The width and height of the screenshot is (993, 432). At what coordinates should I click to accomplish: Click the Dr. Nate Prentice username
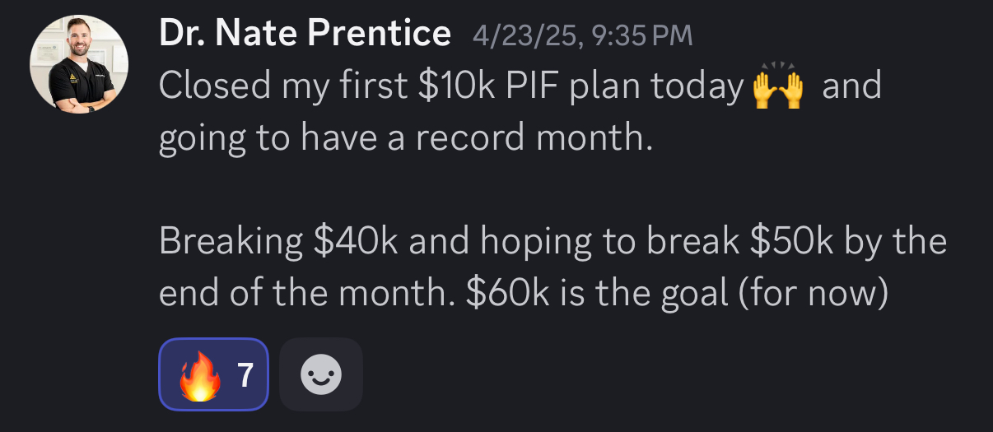point(305,35)
